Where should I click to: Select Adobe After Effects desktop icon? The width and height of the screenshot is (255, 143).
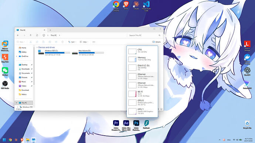[126, 125]
